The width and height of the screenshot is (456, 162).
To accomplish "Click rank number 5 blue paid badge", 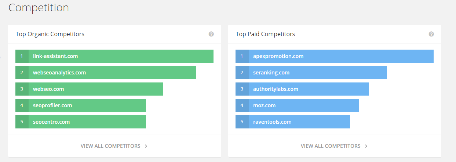I will coord(242,122).
